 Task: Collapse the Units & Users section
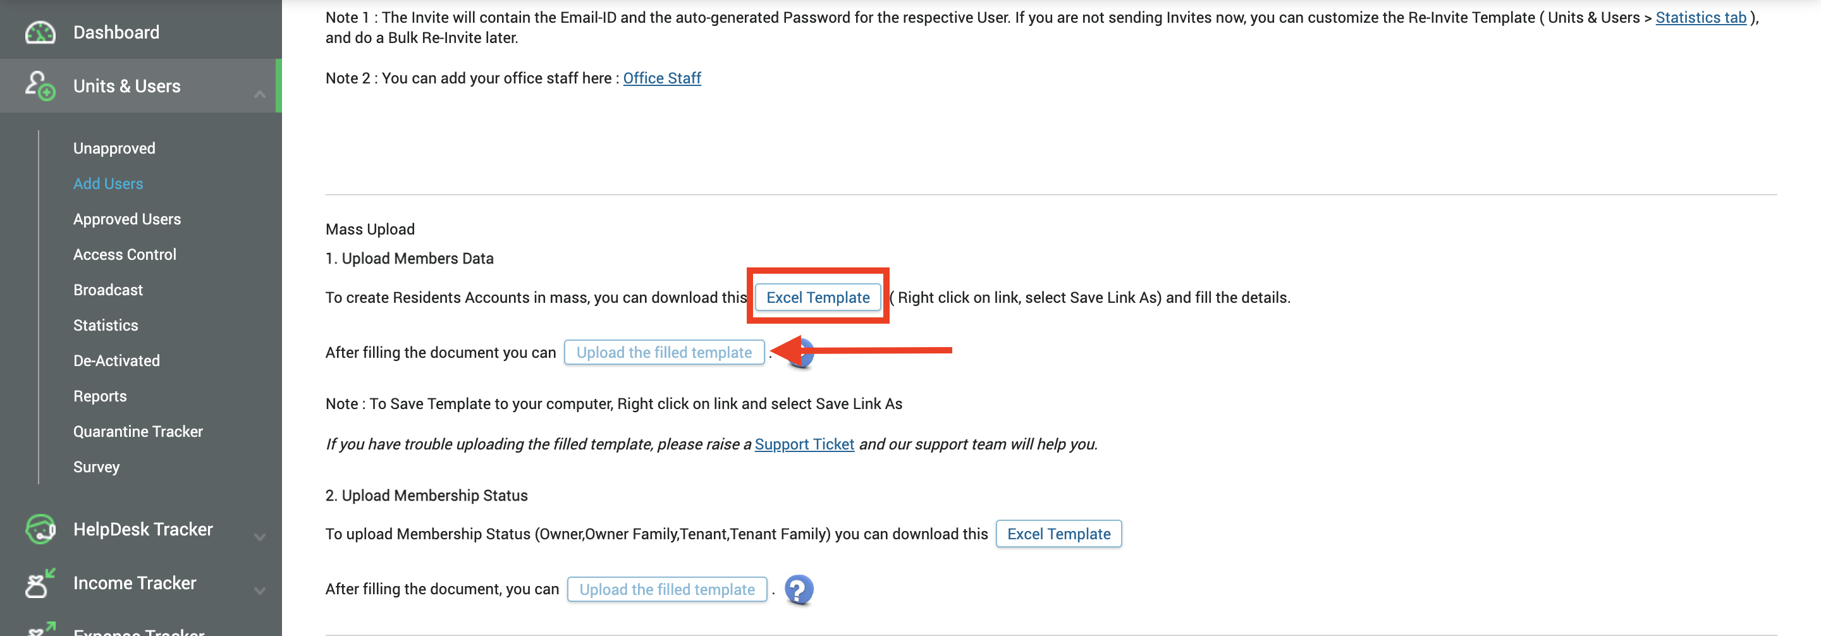tap(259, 94)
